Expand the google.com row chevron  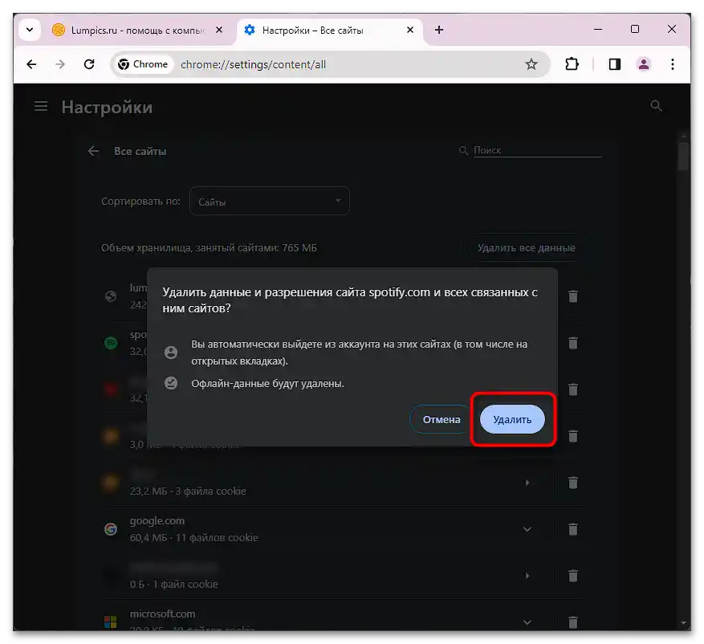(x=527, y=529)
